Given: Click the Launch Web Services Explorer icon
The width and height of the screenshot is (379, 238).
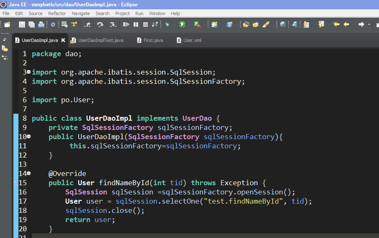Looking at the screenshot, I should (295, 24).
